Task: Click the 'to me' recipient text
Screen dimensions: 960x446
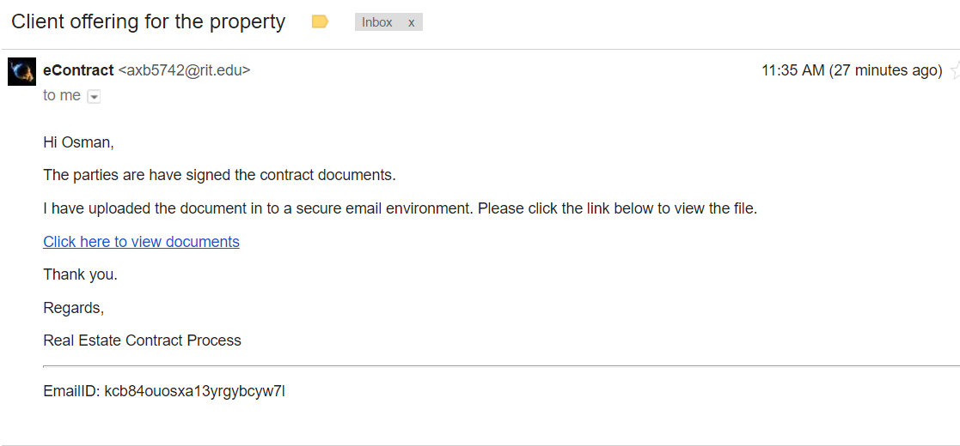Action: tap(62, 96)
